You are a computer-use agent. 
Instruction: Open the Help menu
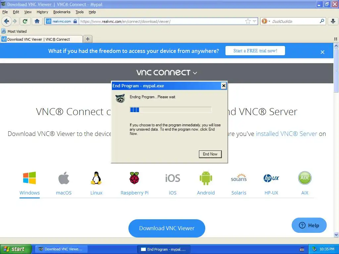point(92,12)
